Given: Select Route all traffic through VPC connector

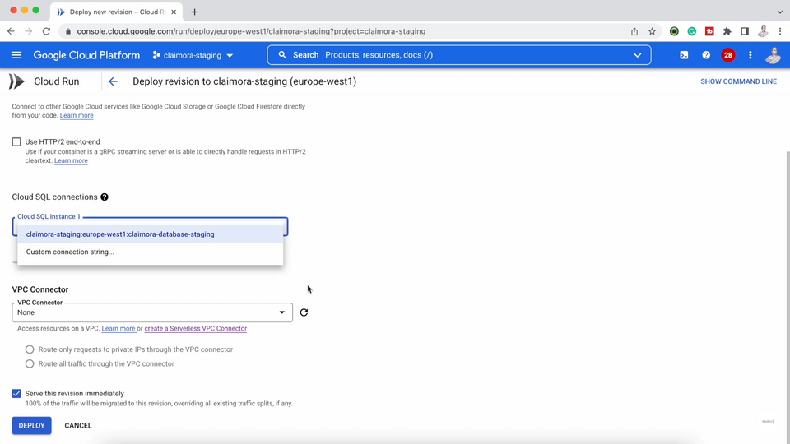Looking at the screenshot, I should coord(30,364).
